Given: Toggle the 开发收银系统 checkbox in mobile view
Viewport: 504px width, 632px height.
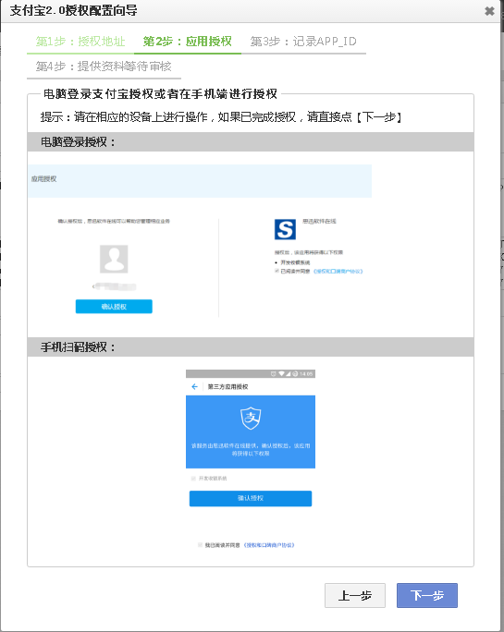Looking at the screenshot, I should click(193, 479).
